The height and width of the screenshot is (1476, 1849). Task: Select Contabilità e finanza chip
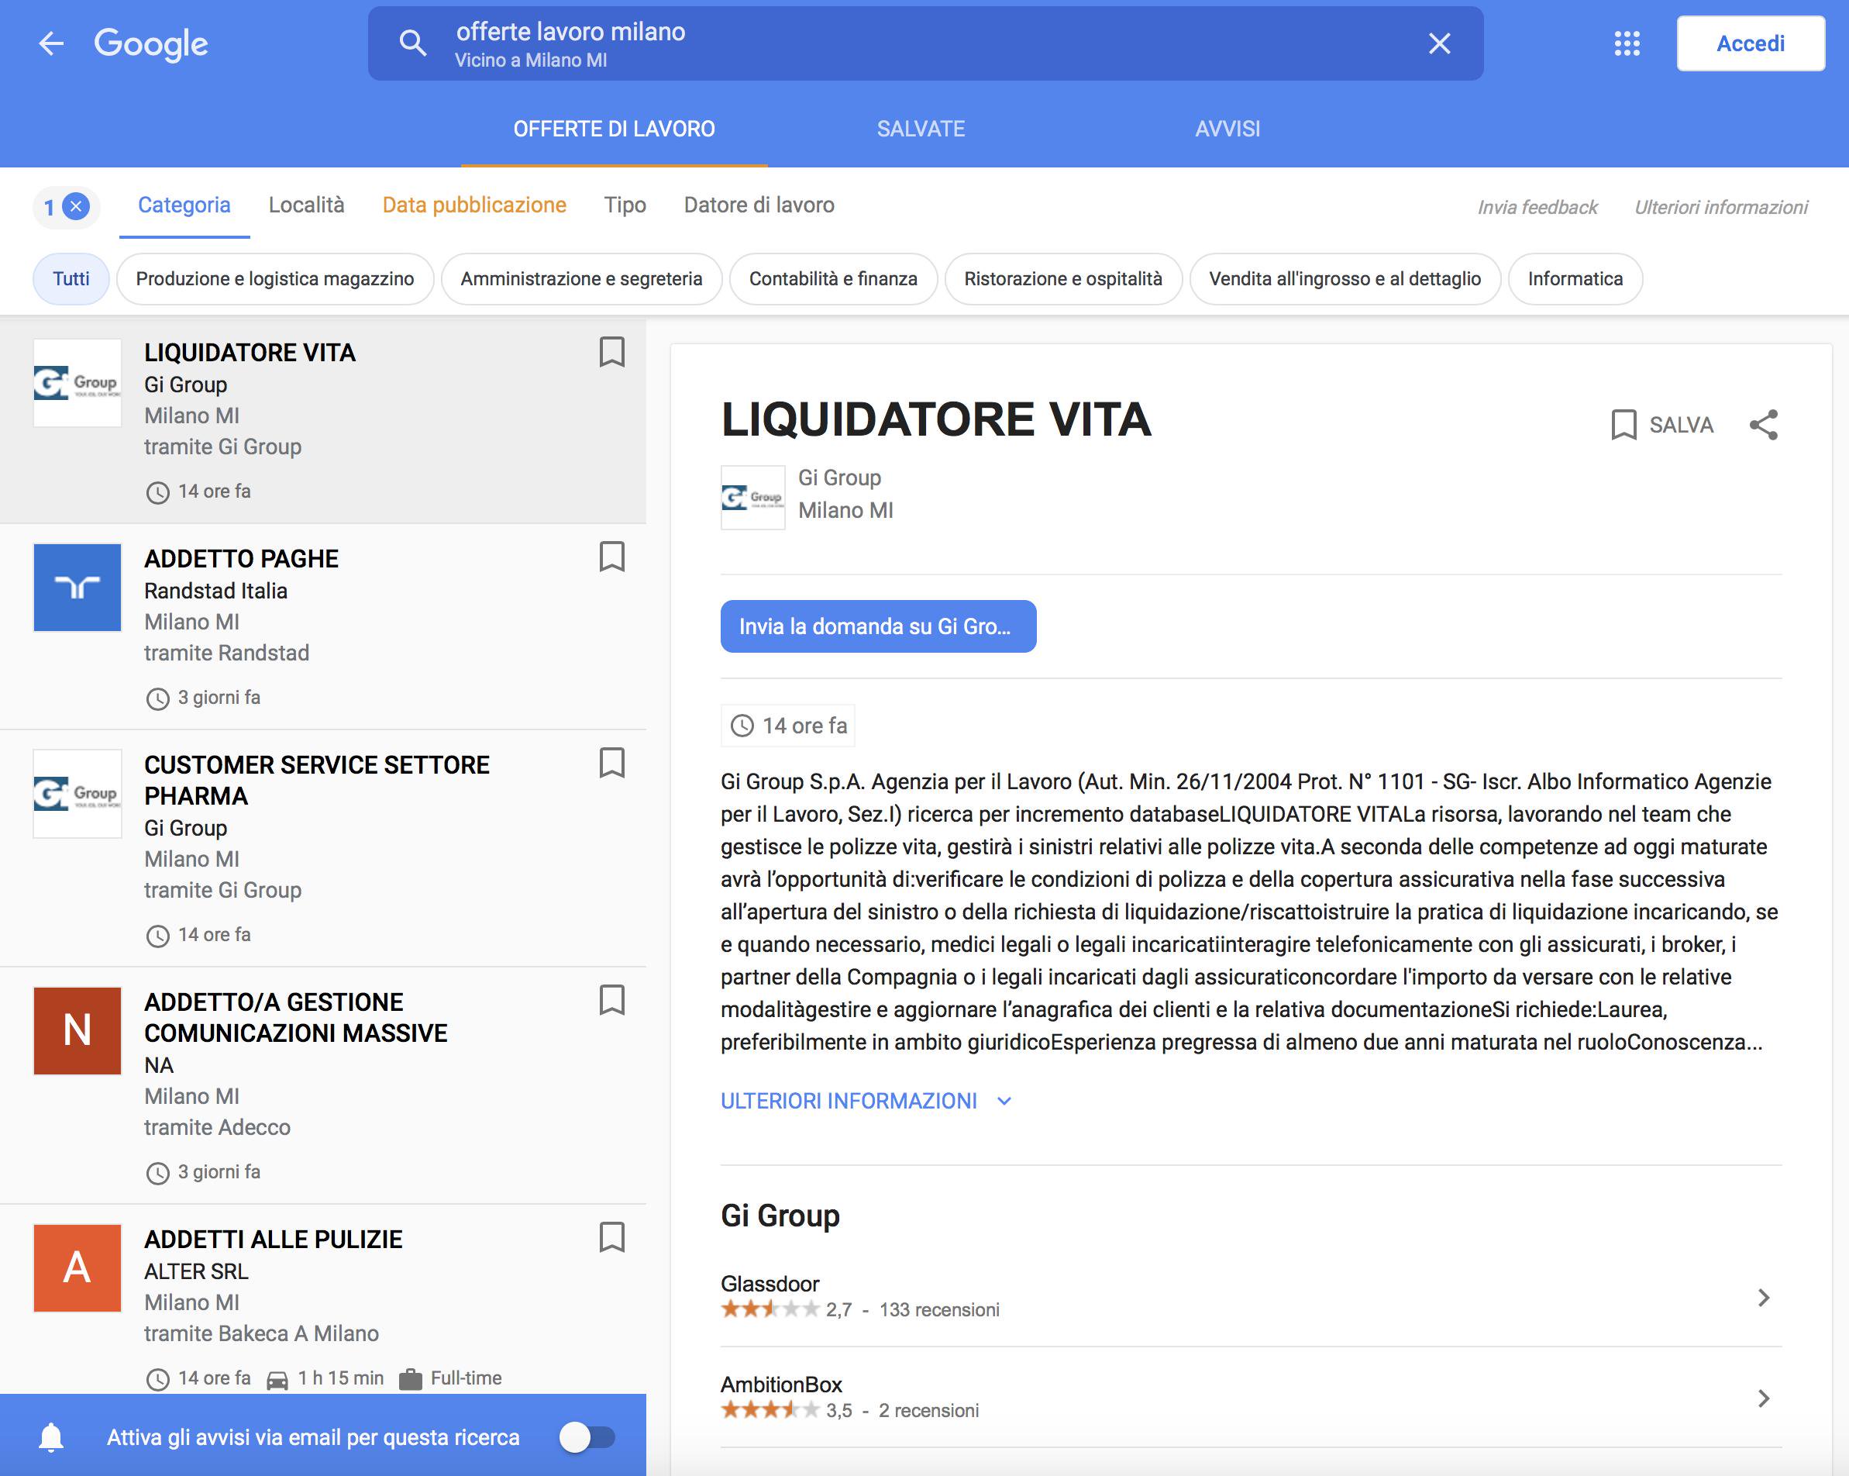833,279
